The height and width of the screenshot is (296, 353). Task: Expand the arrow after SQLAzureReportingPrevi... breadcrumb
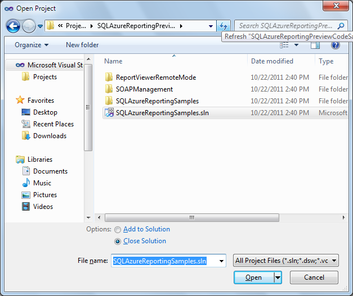click(x=181, y=26)
